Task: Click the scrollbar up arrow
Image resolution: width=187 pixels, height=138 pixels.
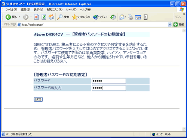Action: (x=184, y=31)
